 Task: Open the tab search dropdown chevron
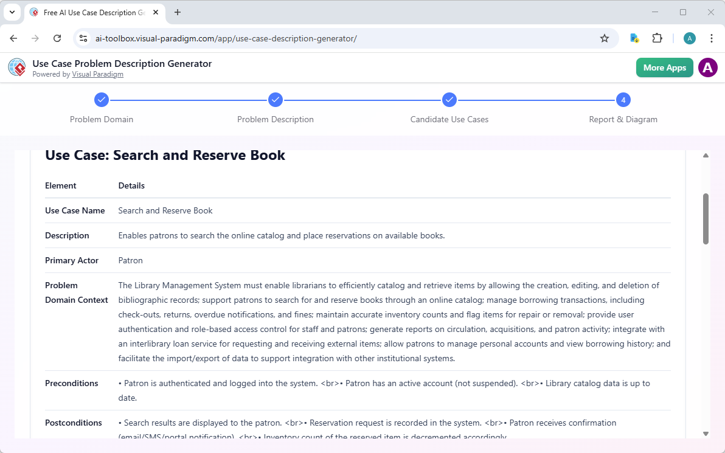[x=12, y=12]
